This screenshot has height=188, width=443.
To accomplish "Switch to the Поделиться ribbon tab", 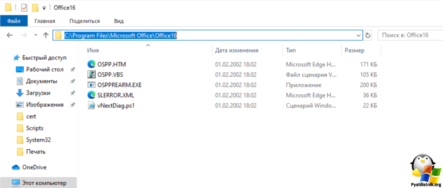I will coord(84,21).
